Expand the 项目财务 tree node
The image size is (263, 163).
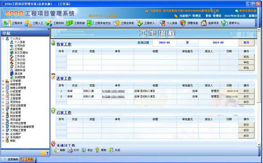pyautogui.click(x=3, y=102)
